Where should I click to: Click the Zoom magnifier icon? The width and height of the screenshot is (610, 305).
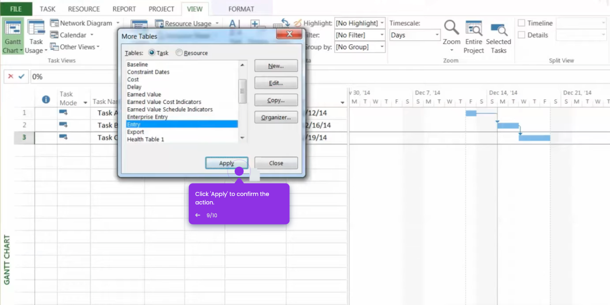pyautogui.click(x=452, y=27)
